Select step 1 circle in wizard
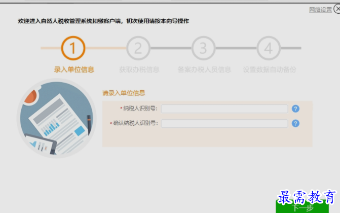The image size is (340, 213). (x=73, y=48)
